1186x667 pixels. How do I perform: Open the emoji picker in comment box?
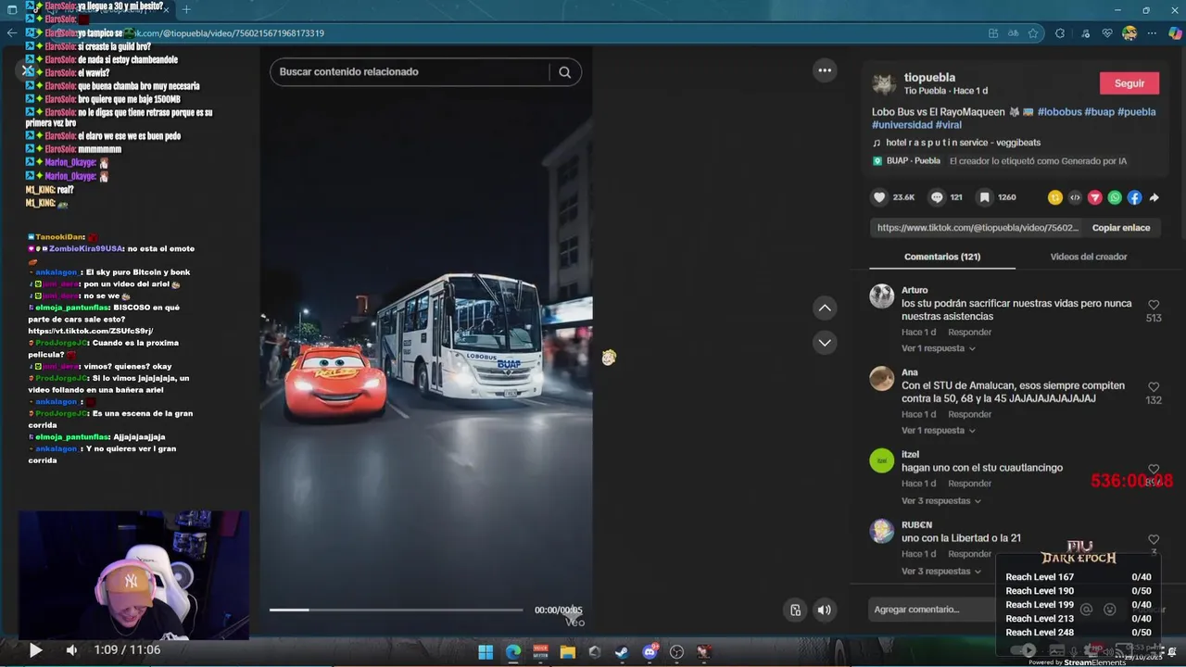tap(1110, 610)
